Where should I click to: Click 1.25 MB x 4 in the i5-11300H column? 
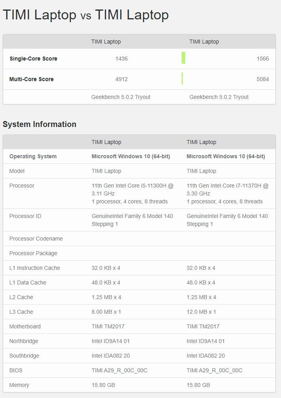click(106, 297)
